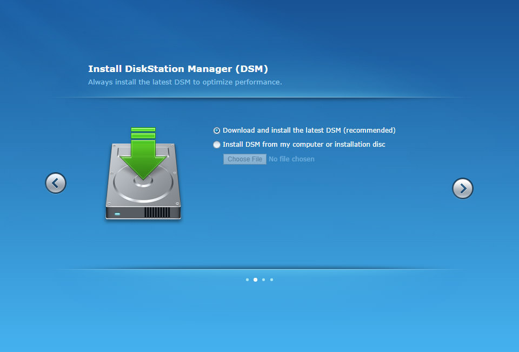Jump to the third page indicator dot
Viewport: 519px width, 352px height.
(x=263, y=280)
